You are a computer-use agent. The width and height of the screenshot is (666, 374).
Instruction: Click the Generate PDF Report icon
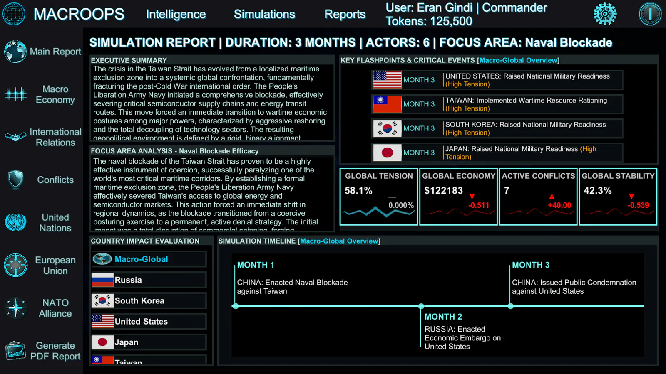[15, 351]
